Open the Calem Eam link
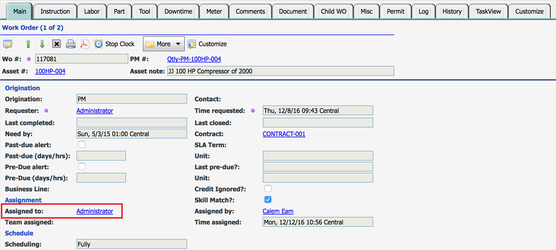 (x=278, y=211)
